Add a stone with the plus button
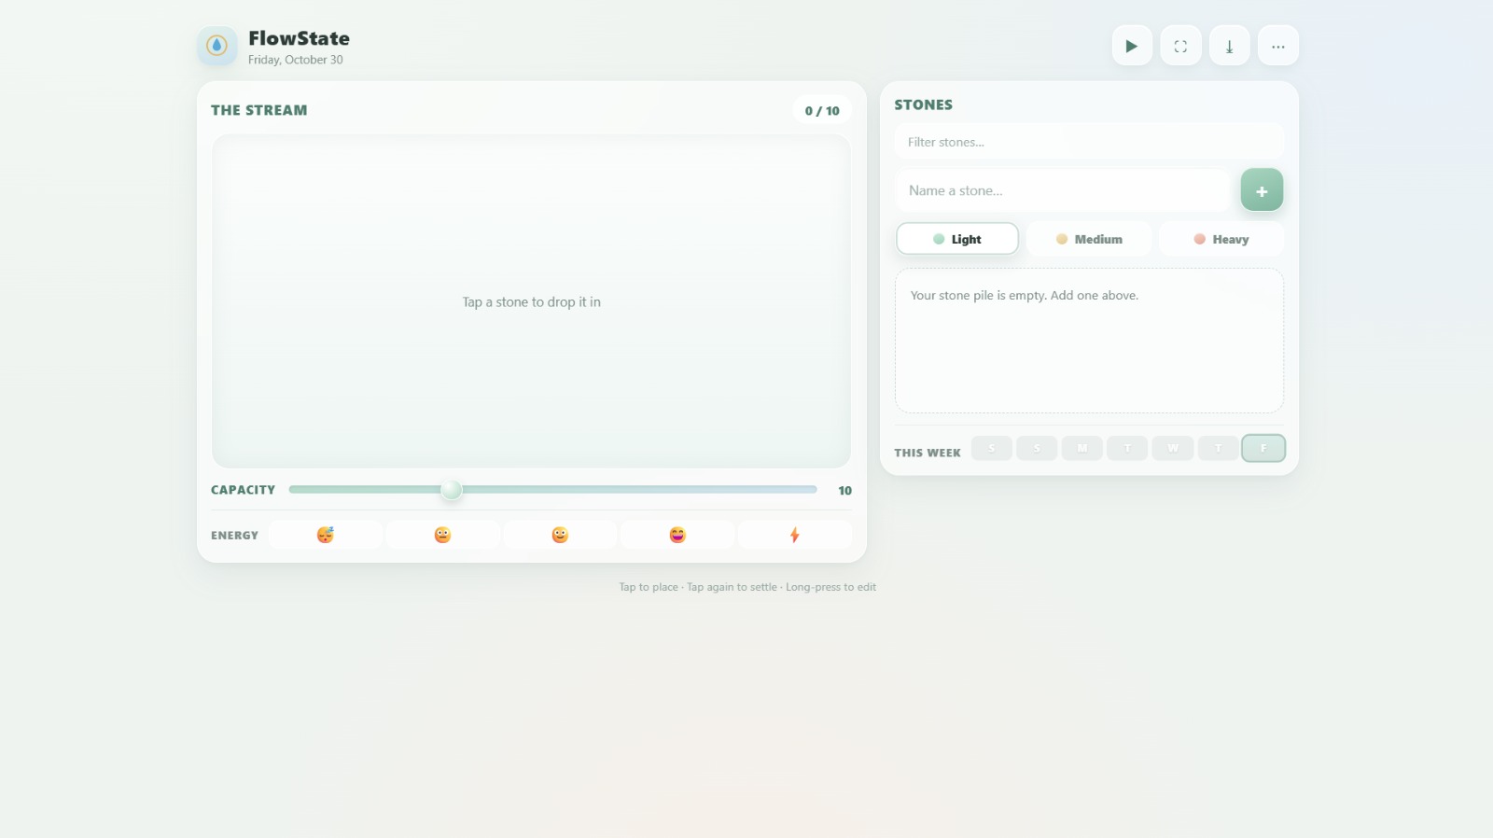1493x838 pixels. (x=1262, y=190)
